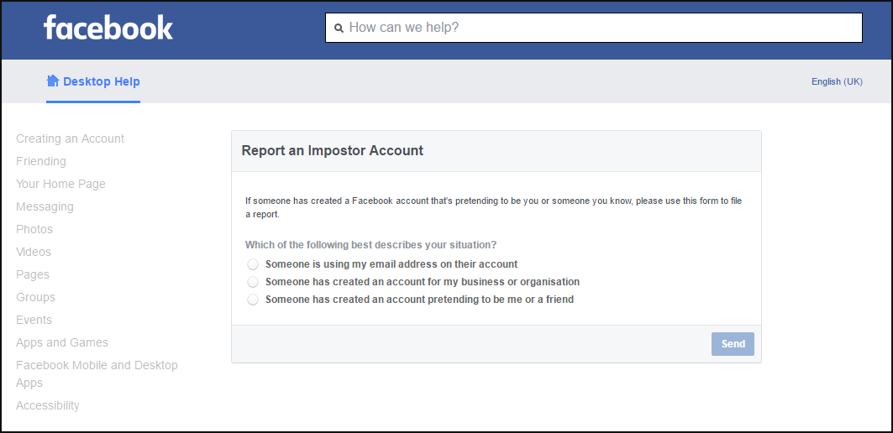
Task: Click the Send button
Action: coord(733,344)
